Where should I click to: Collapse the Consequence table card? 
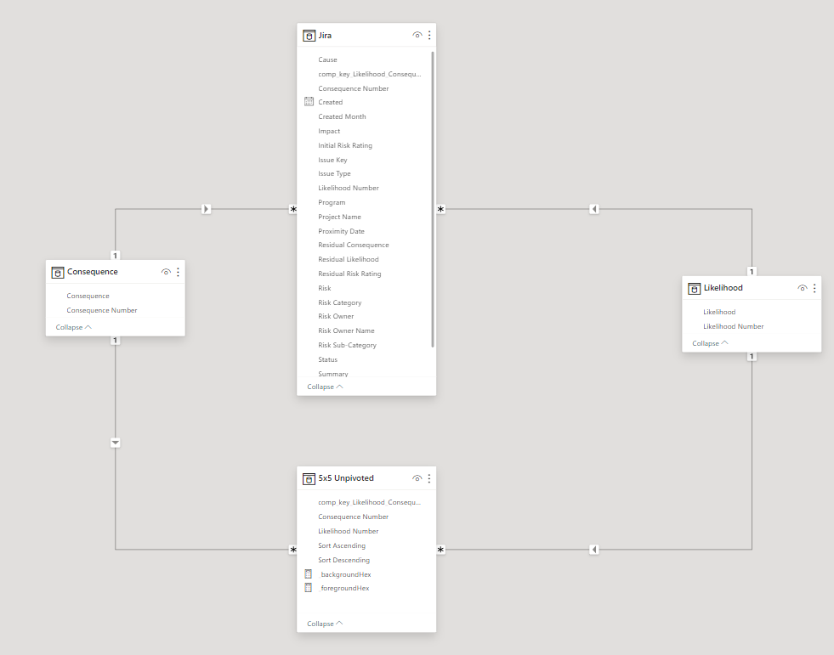pos(73,327)
